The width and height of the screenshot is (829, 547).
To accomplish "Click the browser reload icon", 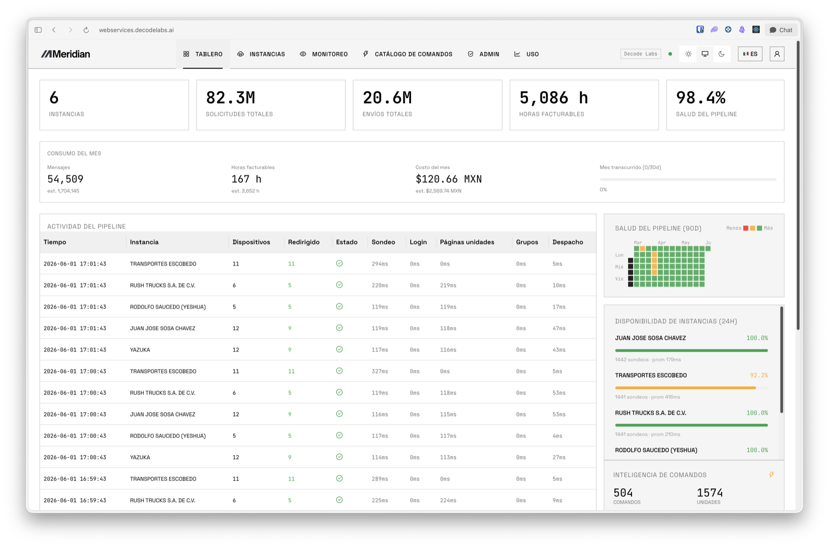I will 86,30.
